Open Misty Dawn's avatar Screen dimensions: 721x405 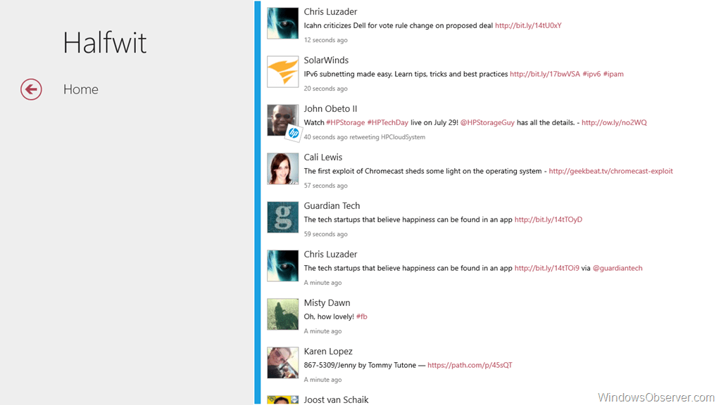pyautogui.click(x=283, y=314)
